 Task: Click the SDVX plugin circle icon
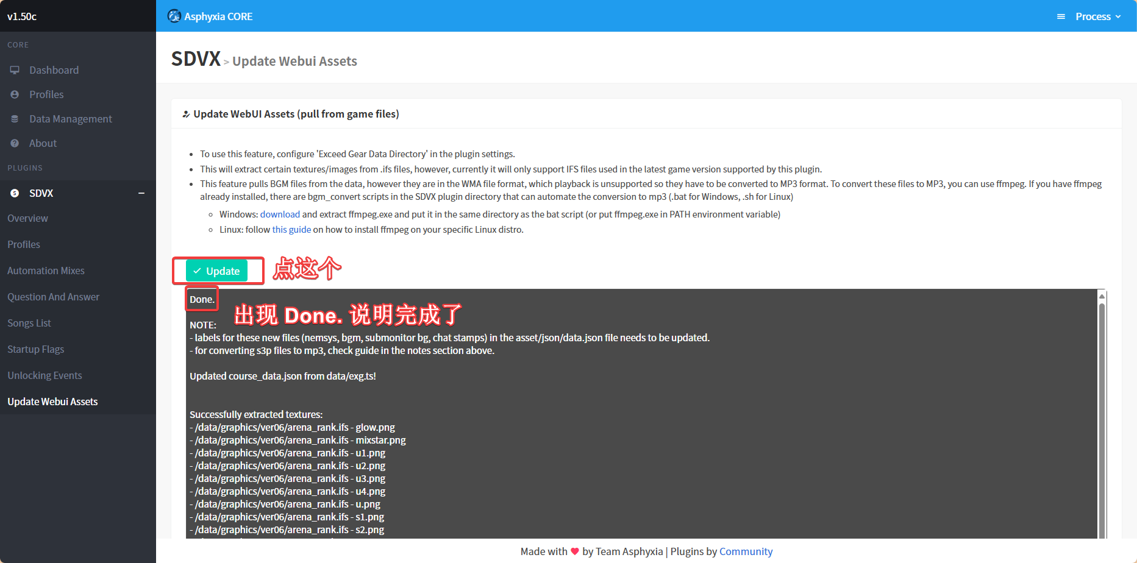(15, 193)
